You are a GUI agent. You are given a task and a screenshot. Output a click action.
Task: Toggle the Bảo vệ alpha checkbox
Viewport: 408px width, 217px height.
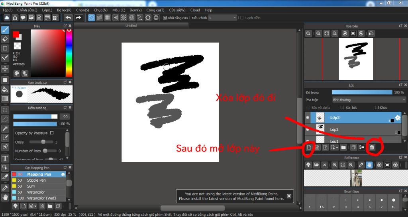click(x=308, y=107)
